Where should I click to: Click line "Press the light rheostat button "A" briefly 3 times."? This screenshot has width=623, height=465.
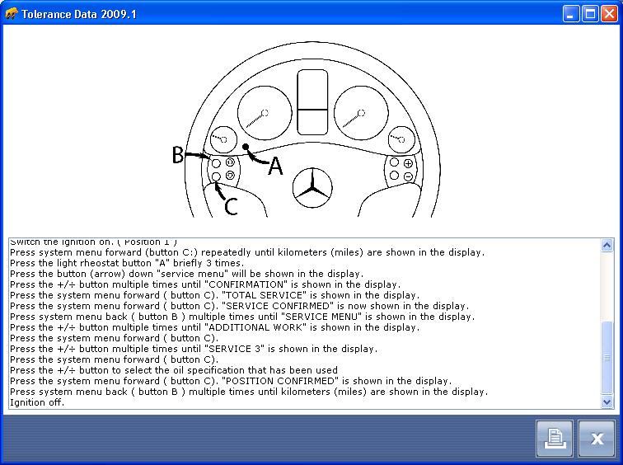click(127, 263)
